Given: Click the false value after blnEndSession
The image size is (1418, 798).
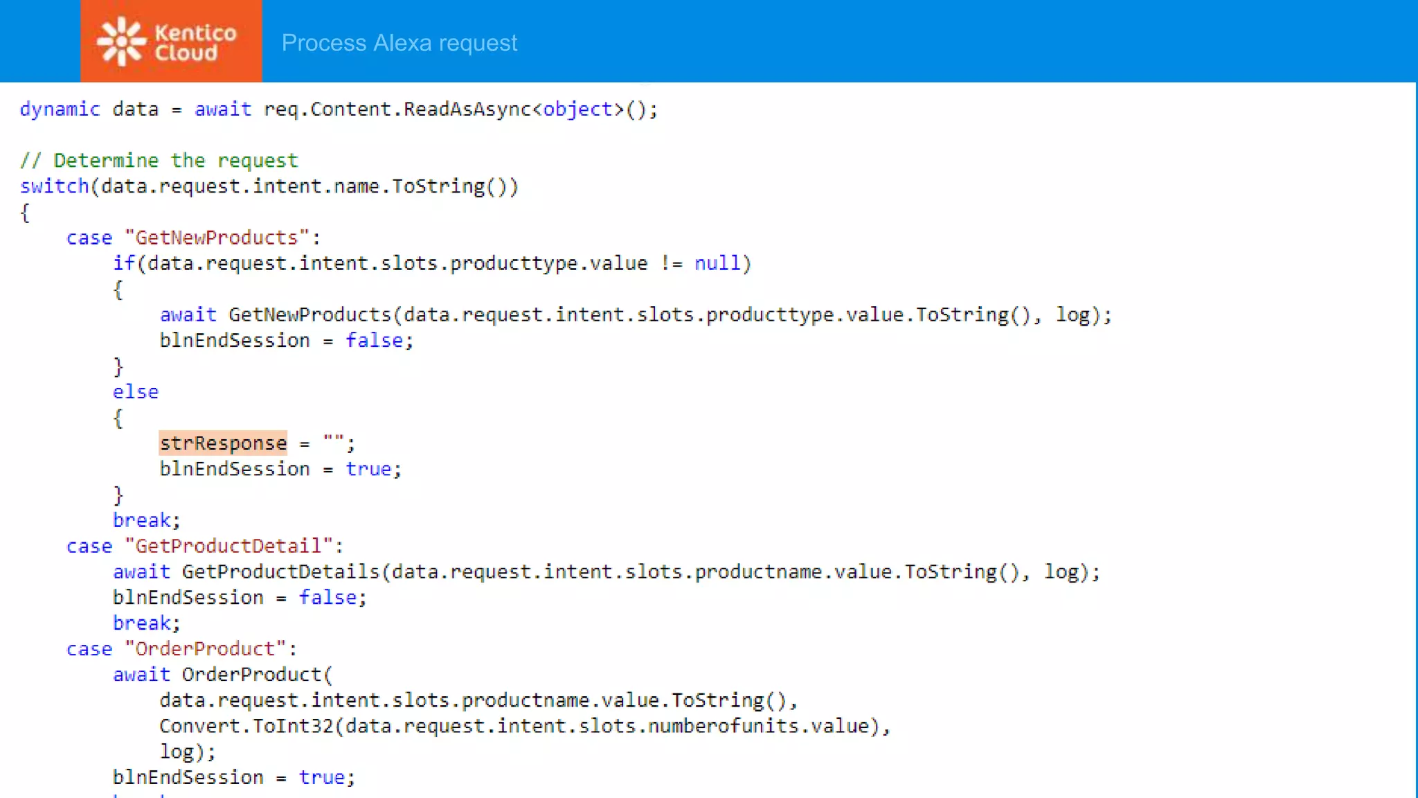Looking at the screenshot, I should (x=374, y=340).
